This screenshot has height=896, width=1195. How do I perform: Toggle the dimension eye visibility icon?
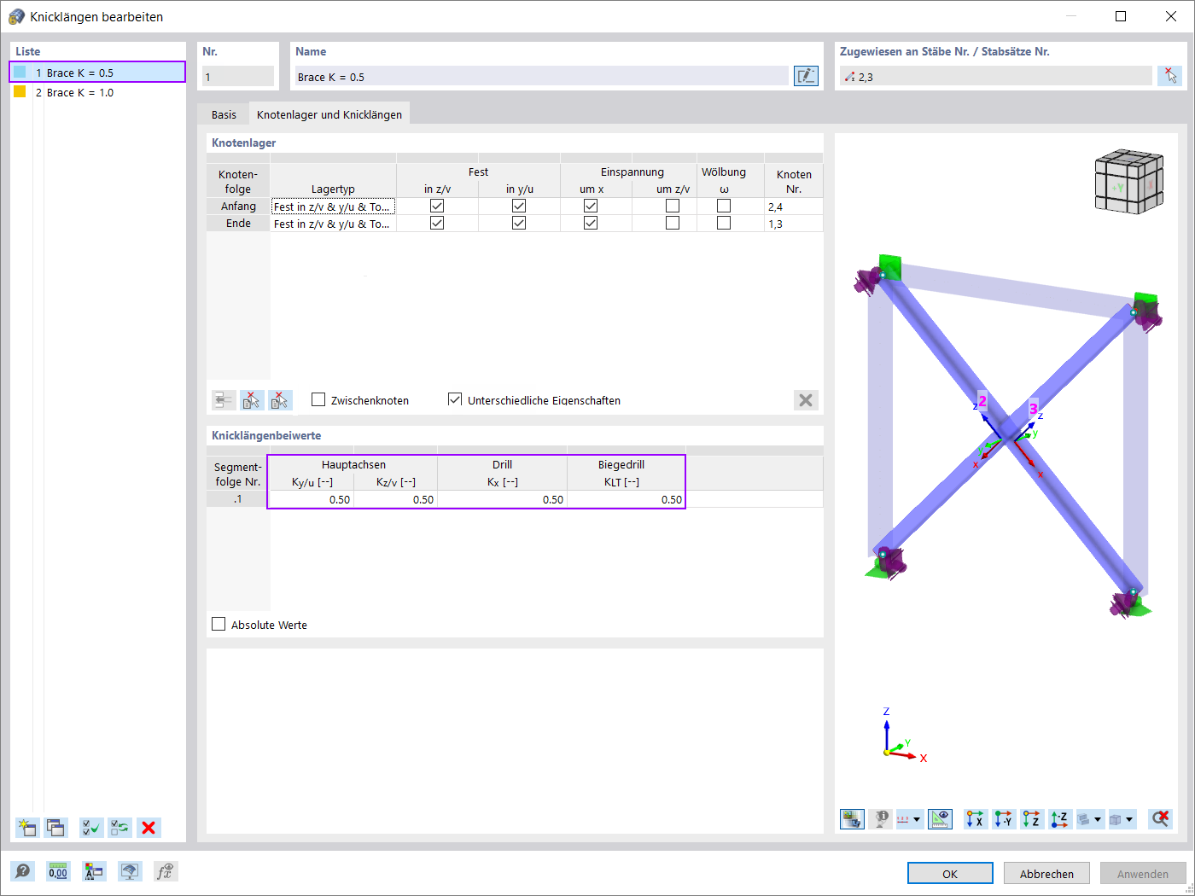(x=941, y=819)
